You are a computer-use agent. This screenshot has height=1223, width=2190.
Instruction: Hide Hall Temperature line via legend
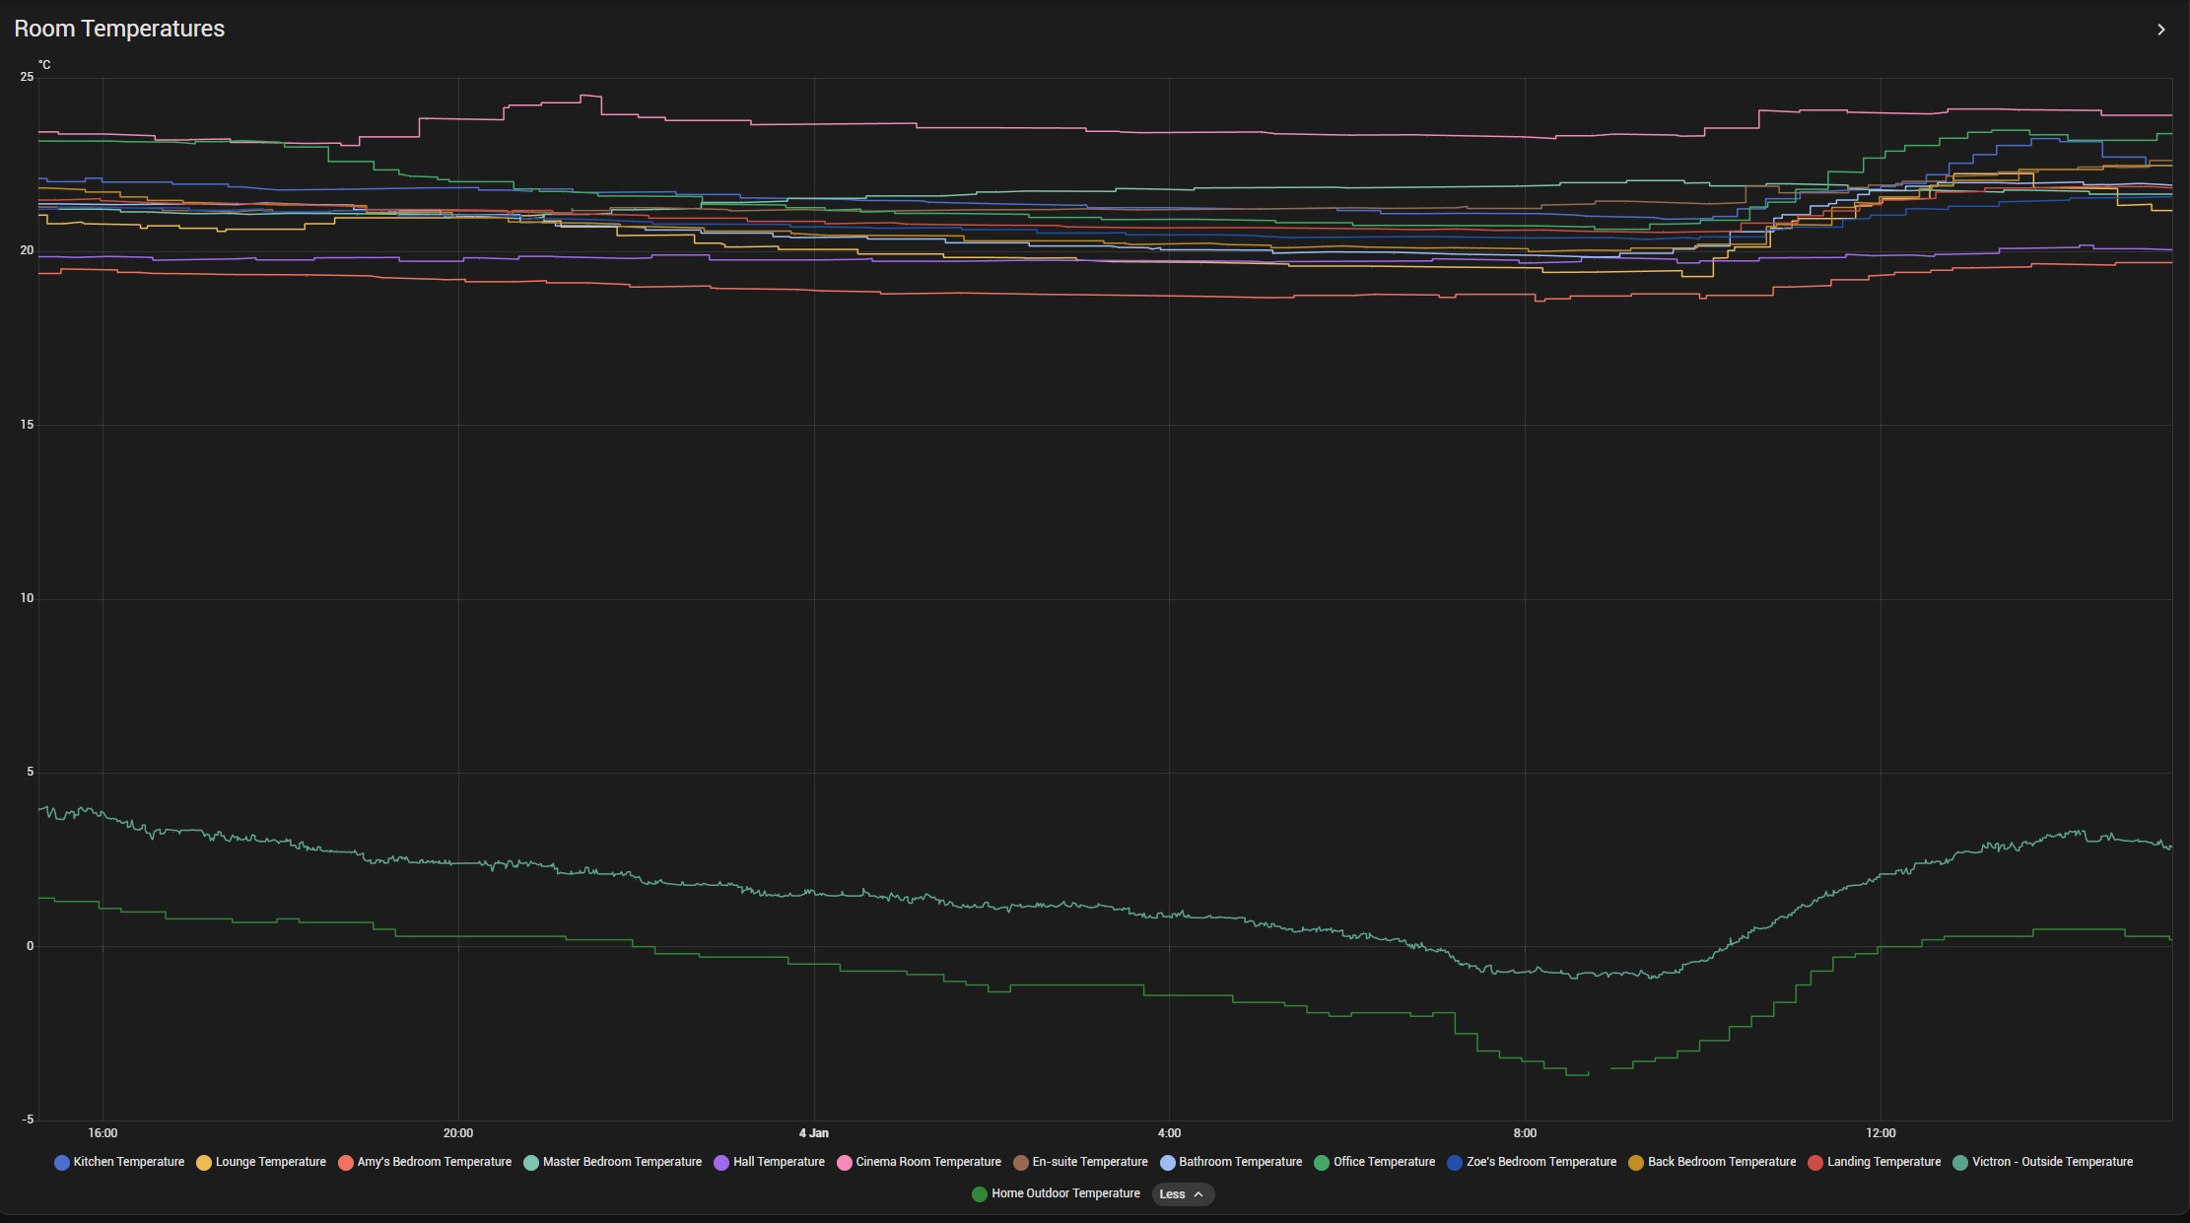pyautogui.click(x=778, y=1162)
